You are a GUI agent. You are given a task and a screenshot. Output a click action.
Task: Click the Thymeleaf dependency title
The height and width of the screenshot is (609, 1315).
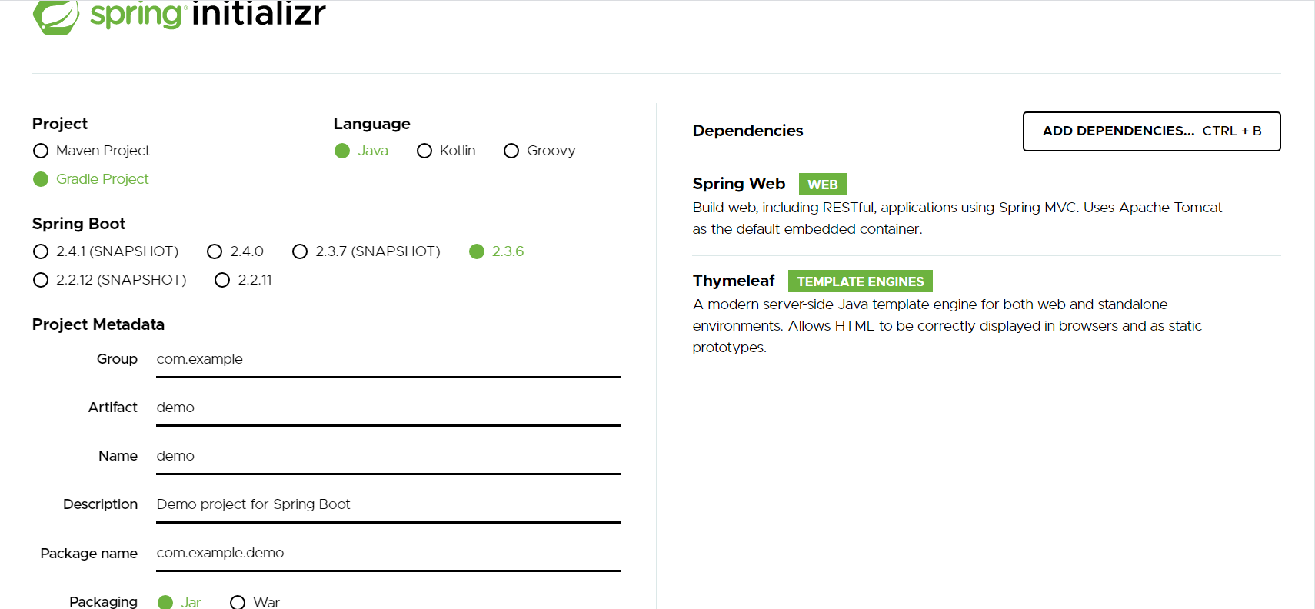pos(734,281)
